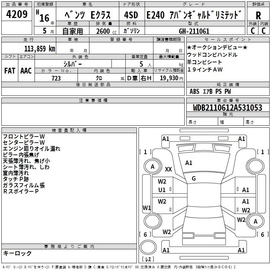Select the registration year value 16

44,18
